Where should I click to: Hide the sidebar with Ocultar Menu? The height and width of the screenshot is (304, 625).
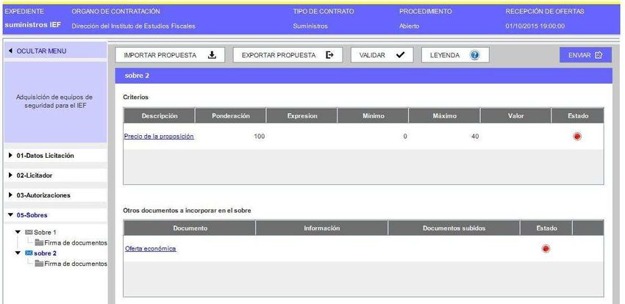point(37,51)
